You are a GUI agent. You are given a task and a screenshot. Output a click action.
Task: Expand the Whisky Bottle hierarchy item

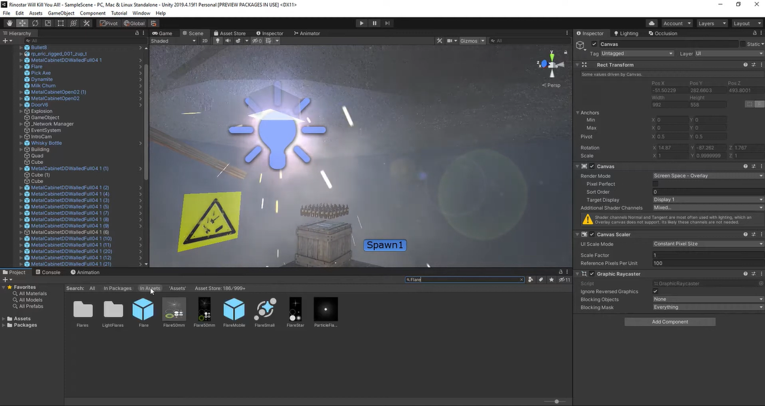coord(21,143)
